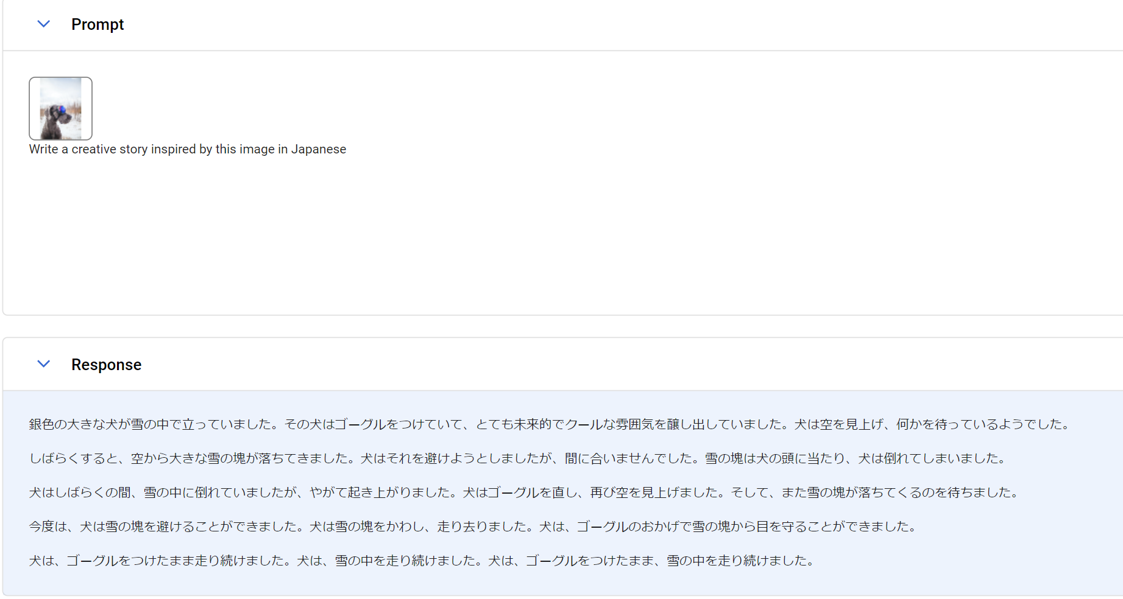Select the word Prompt heading text
Image resolution: width=1123 pixels, height=599 pixels.
[x=97, y=24]
